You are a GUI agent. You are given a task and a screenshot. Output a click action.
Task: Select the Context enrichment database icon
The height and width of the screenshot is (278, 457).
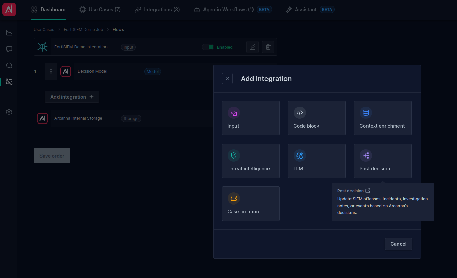[x=366, y=113]
